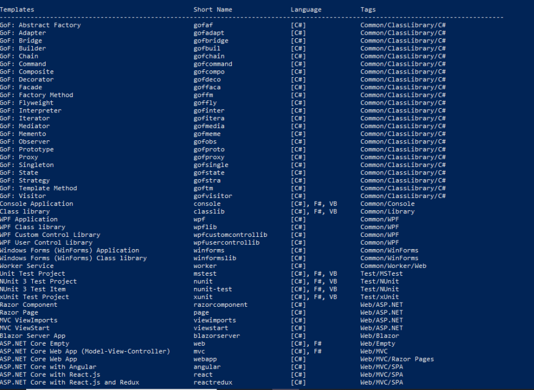Click the 'Templates' column header

(17, 10)
